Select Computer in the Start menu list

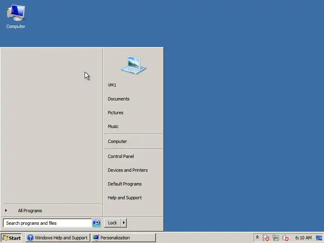click(134, 141)
